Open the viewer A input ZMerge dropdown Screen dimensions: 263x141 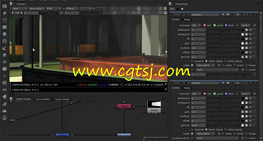coord(72,9)
